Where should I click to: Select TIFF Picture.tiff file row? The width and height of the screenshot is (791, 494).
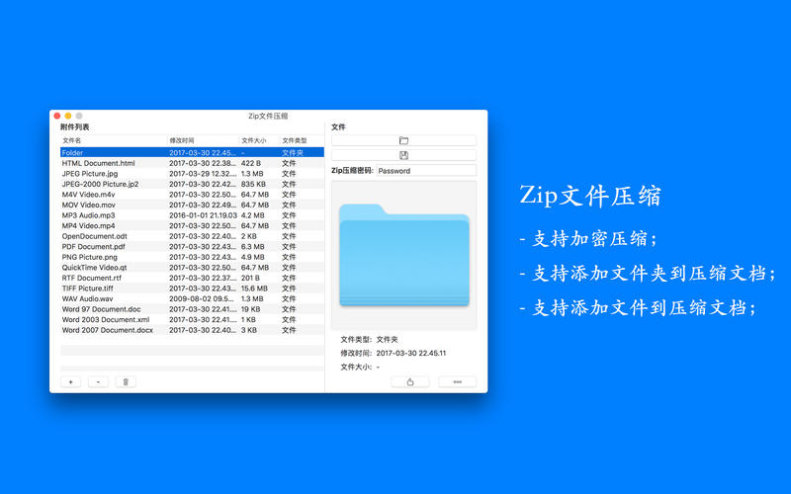[88, 288]
